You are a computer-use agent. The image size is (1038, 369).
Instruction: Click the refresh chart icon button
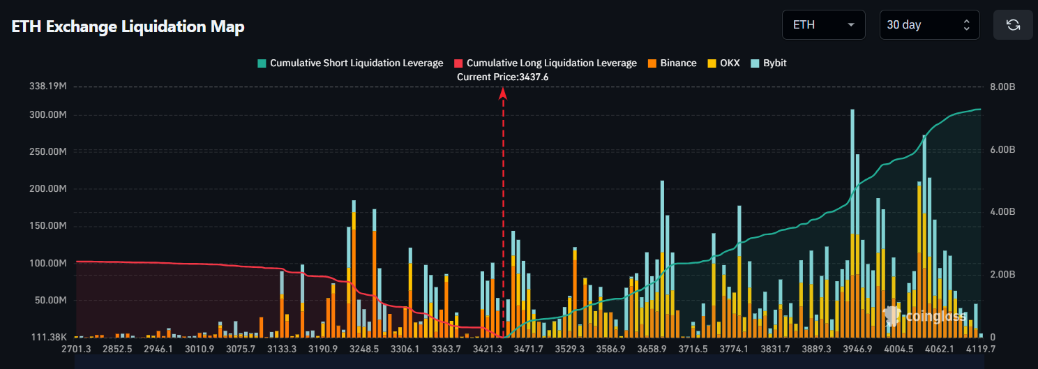pyautogui.click(x=1013, y=25)
